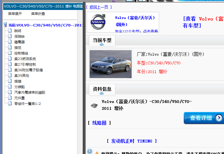Click the 厂家:Volvo manufacturer text
224x154 pixels.
coord(171,54)
